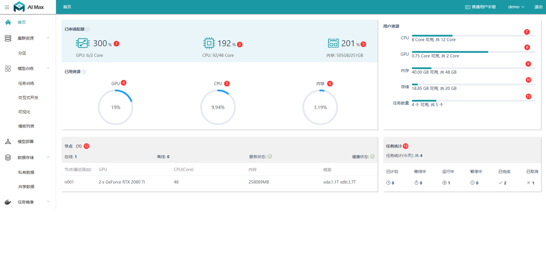546x264 pixels.
Task: Select 首页 in the top navigation bar
Action: 67,6
